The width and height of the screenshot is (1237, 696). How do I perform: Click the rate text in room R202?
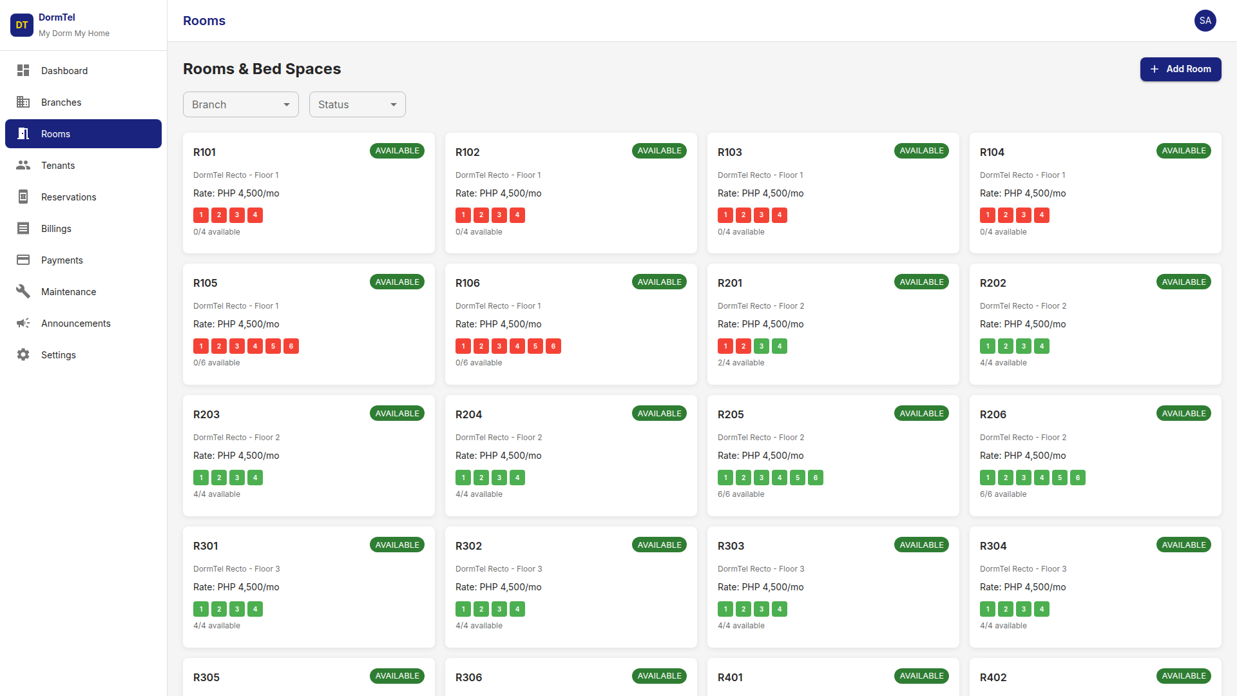pyautogui.click(x=1022, y=324)
